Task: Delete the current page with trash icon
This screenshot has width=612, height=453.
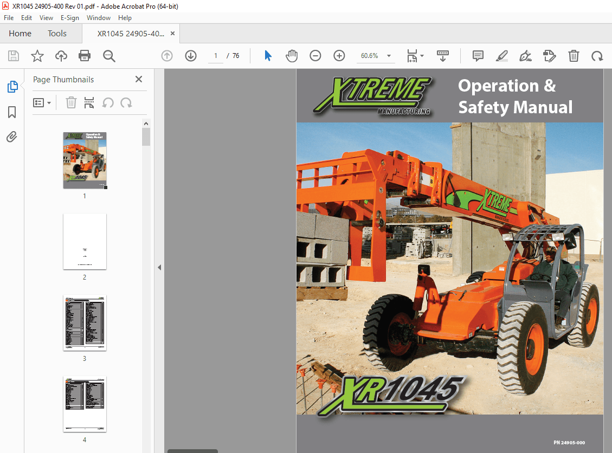Action: (x=574, y=56)
